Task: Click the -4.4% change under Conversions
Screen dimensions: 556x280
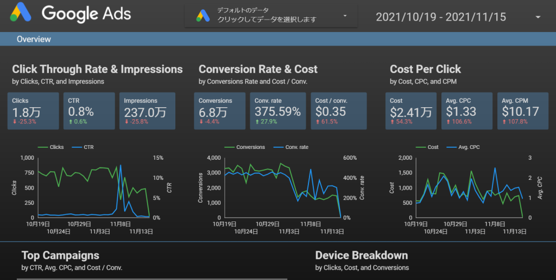Action: click(x=209, y=122)
